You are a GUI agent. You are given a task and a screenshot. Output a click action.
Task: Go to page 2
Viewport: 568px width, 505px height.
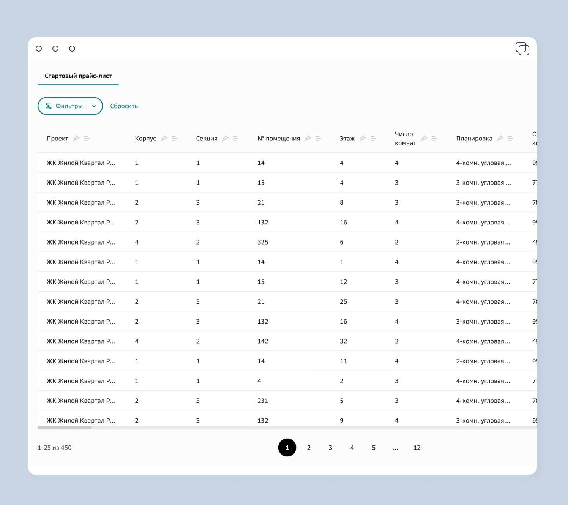pyautogui.click(x=309, y=448)
